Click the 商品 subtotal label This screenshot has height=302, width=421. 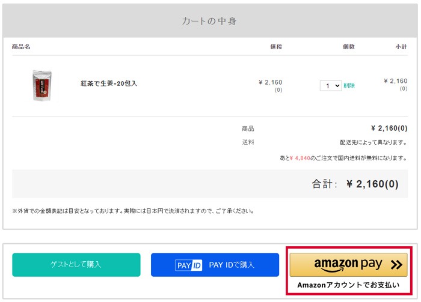pos(248,128)
